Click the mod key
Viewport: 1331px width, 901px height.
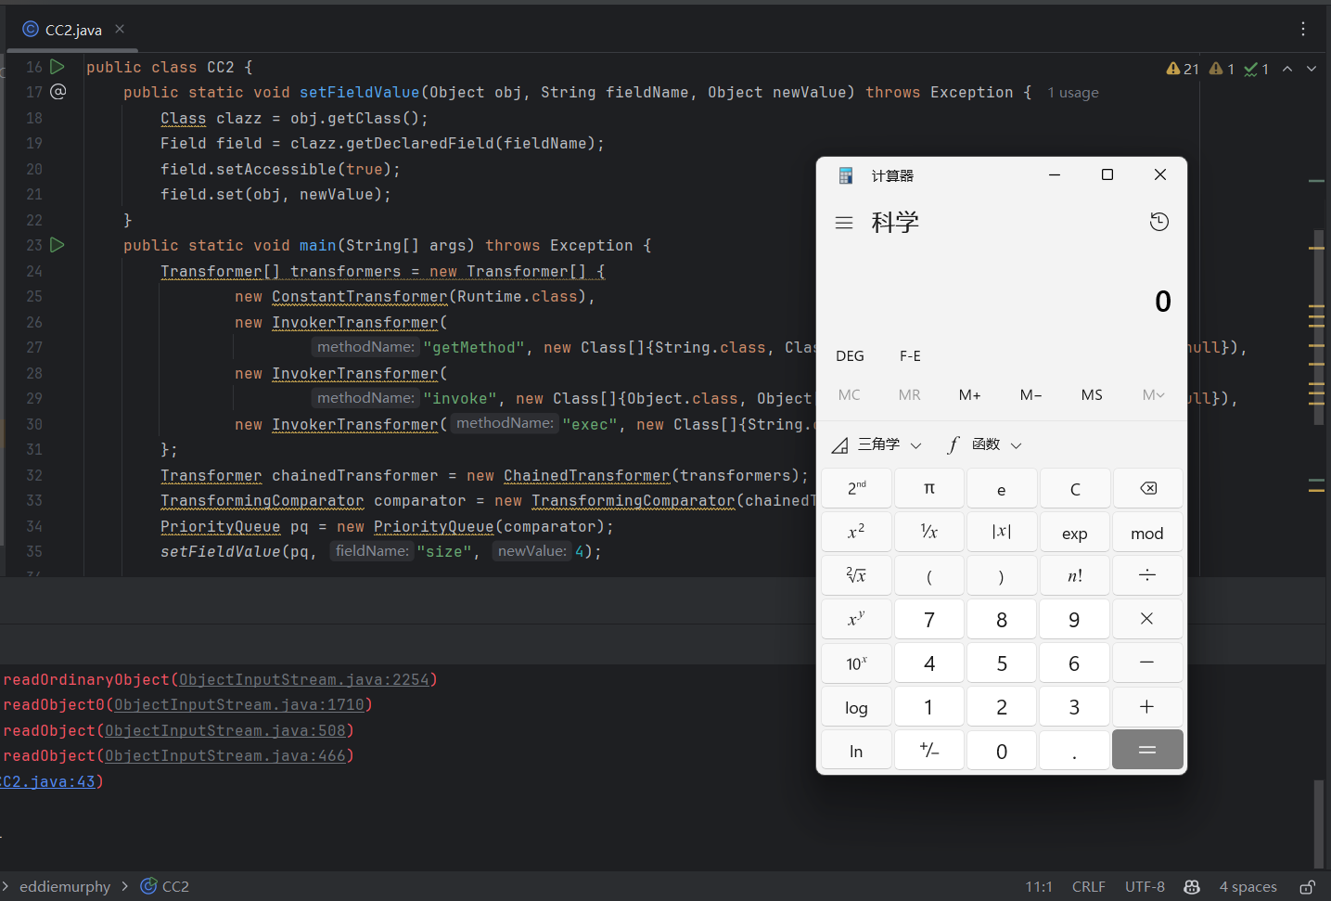[1147, 533]
